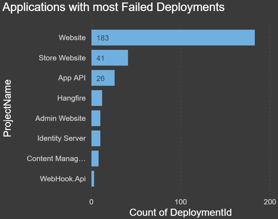Click the 'Count of DeploymentId' x-axis title
The width and height of the screenshot is (278, 219).
tap(180, 213)
